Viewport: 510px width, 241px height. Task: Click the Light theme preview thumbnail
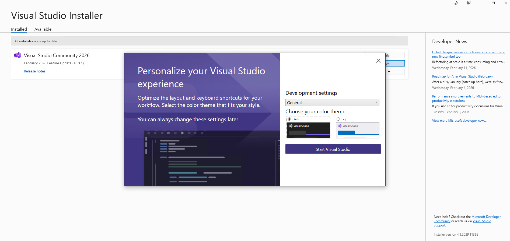pyautogui.click(x=358, y=130)
